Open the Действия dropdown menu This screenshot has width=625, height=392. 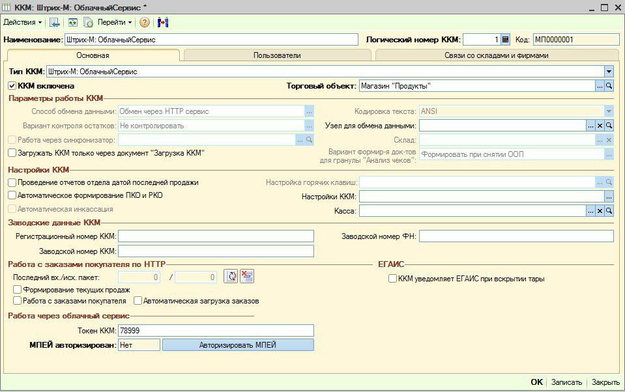pyautogui.click(x=22, y=22)
